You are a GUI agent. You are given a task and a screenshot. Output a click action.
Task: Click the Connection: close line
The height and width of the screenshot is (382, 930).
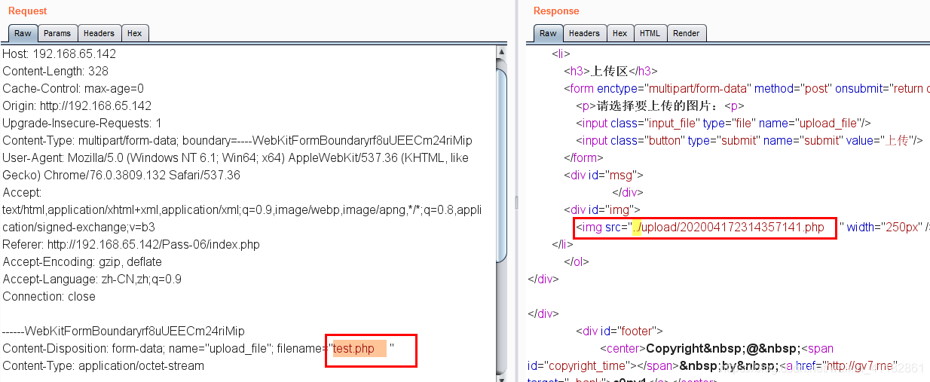click(x=49, y=297)
